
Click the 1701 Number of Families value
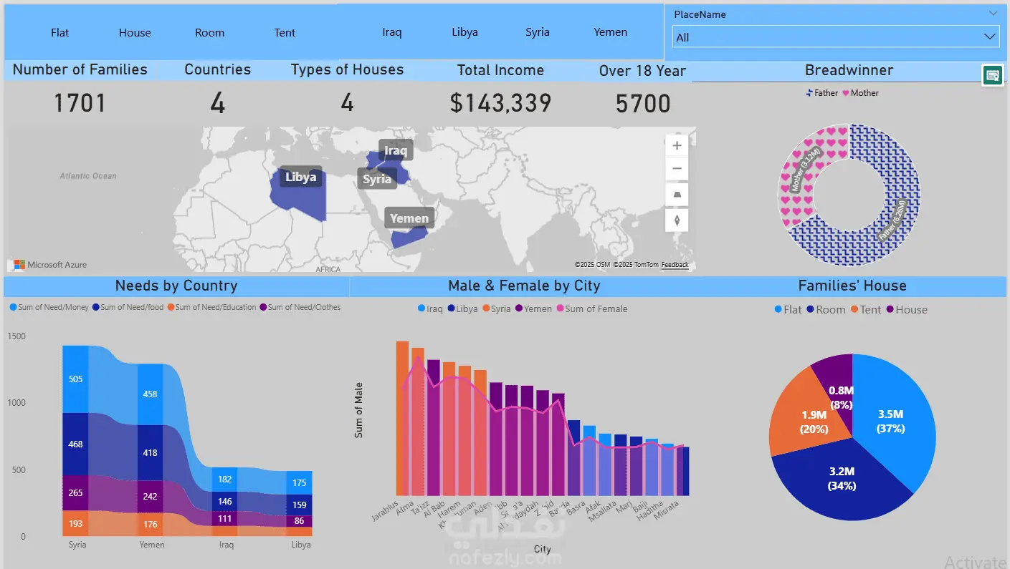tap(80, 104)
